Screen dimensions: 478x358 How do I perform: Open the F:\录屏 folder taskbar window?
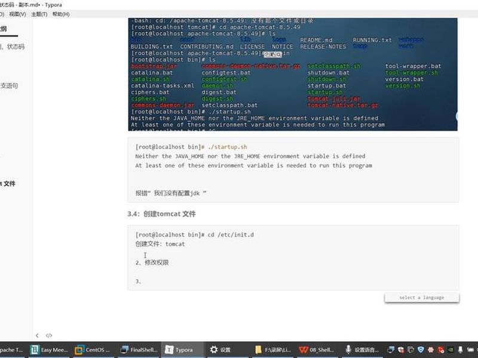(x=272, y=350)
